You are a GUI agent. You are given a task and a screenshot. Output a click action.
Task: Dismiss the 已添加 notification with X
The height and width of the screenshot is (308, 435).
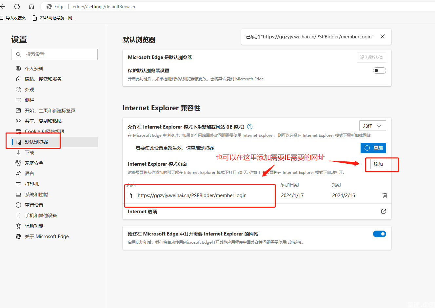click(x=383, y=36)
